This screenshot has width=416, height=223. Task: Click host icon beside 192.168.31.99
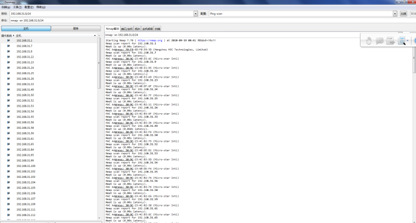tap(9, 160)
